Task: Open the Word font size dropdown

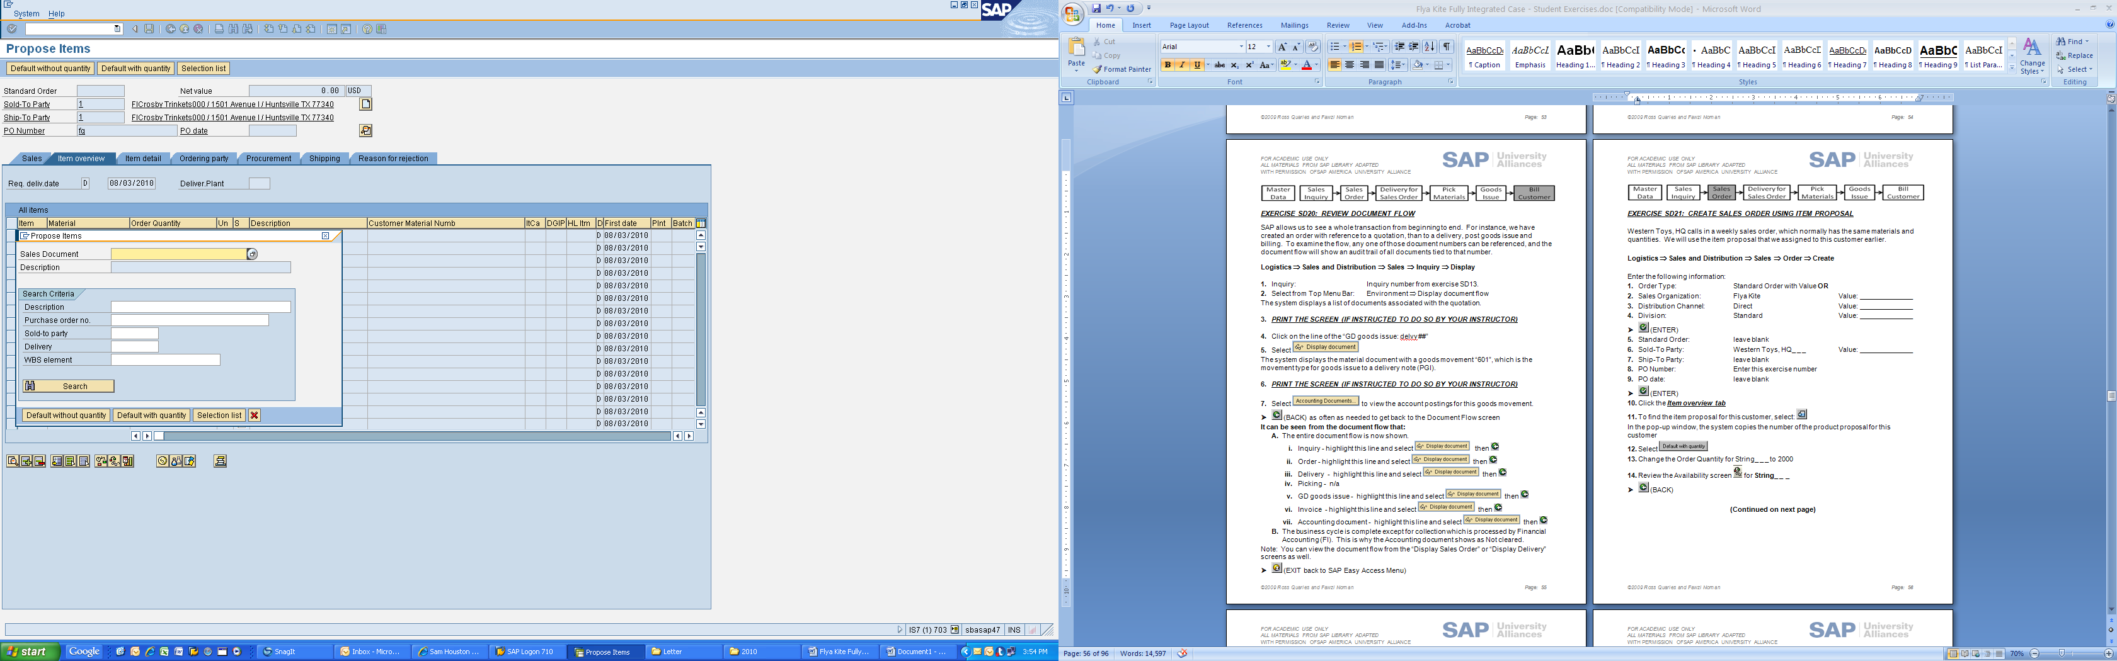Action: [1269, 47]
